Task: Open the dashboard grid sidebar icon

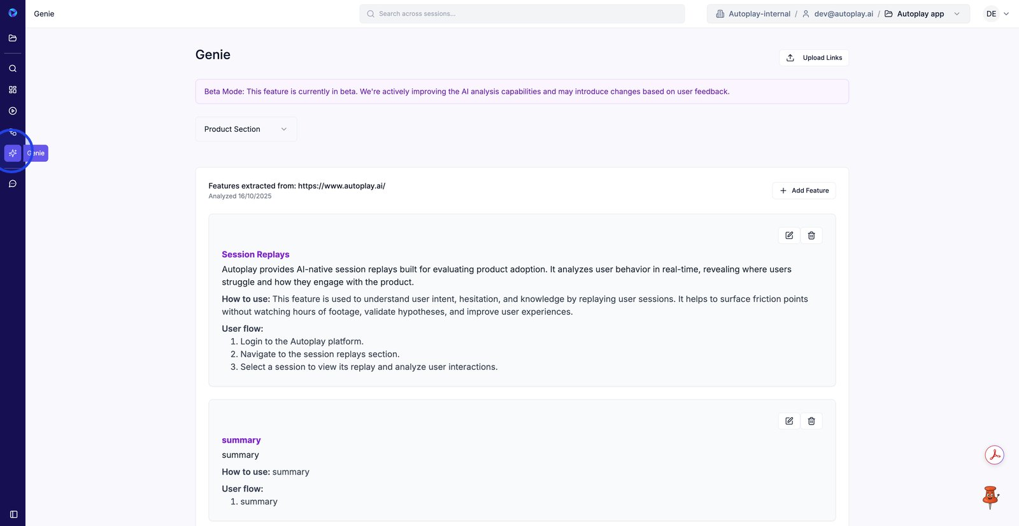Action: (13, 90)
